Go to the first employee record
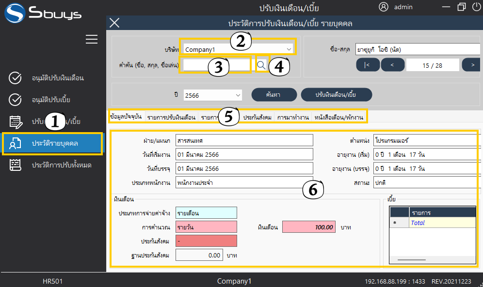Screen dimensions: 483x287 [x=367, y=65]
